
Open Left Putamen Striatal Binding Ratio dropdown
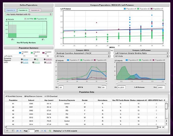point(139,53)
